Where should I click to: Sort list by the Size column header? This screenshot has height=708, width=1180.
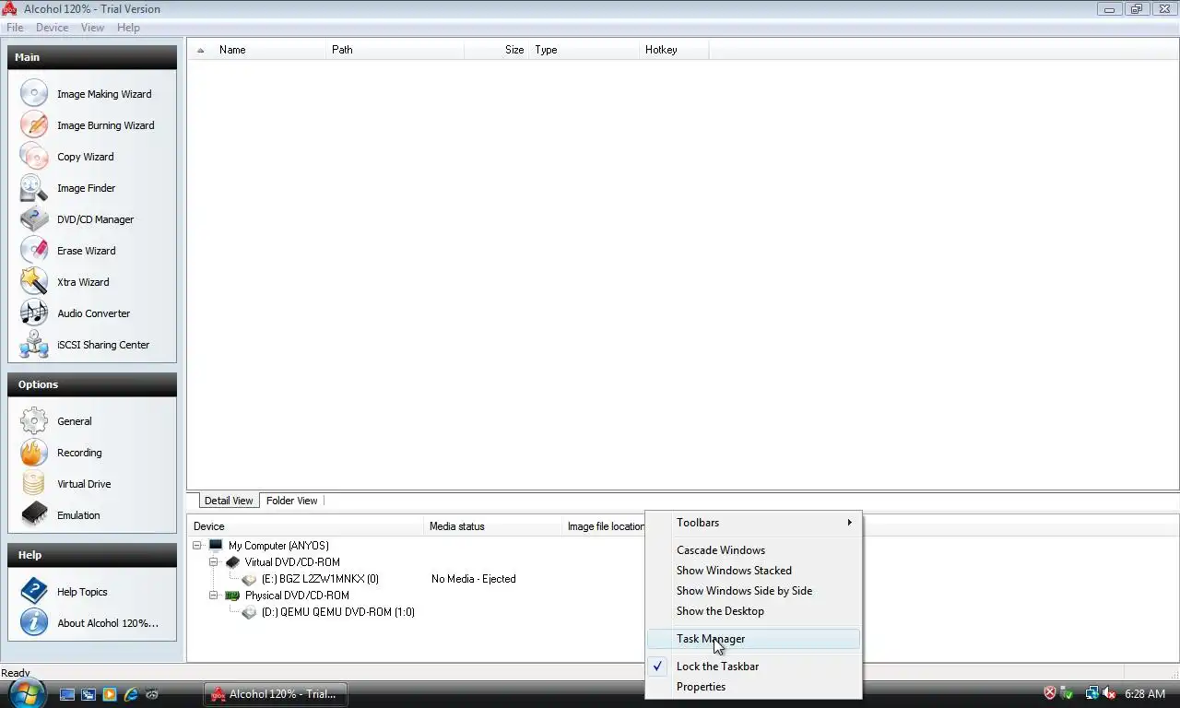click(x=497, y=50)
